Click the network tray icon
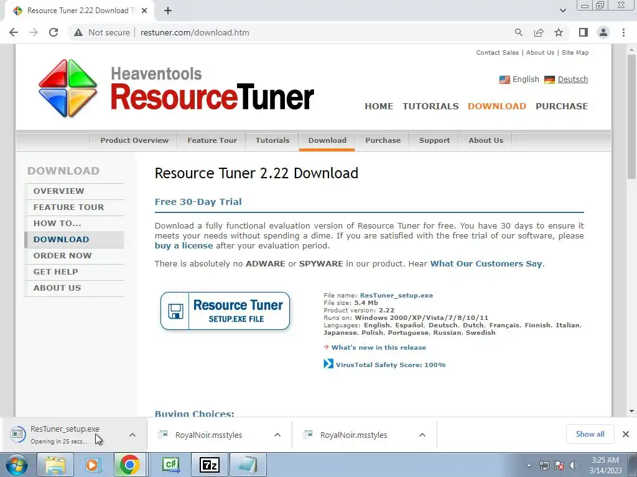 [x=544, y=465]
